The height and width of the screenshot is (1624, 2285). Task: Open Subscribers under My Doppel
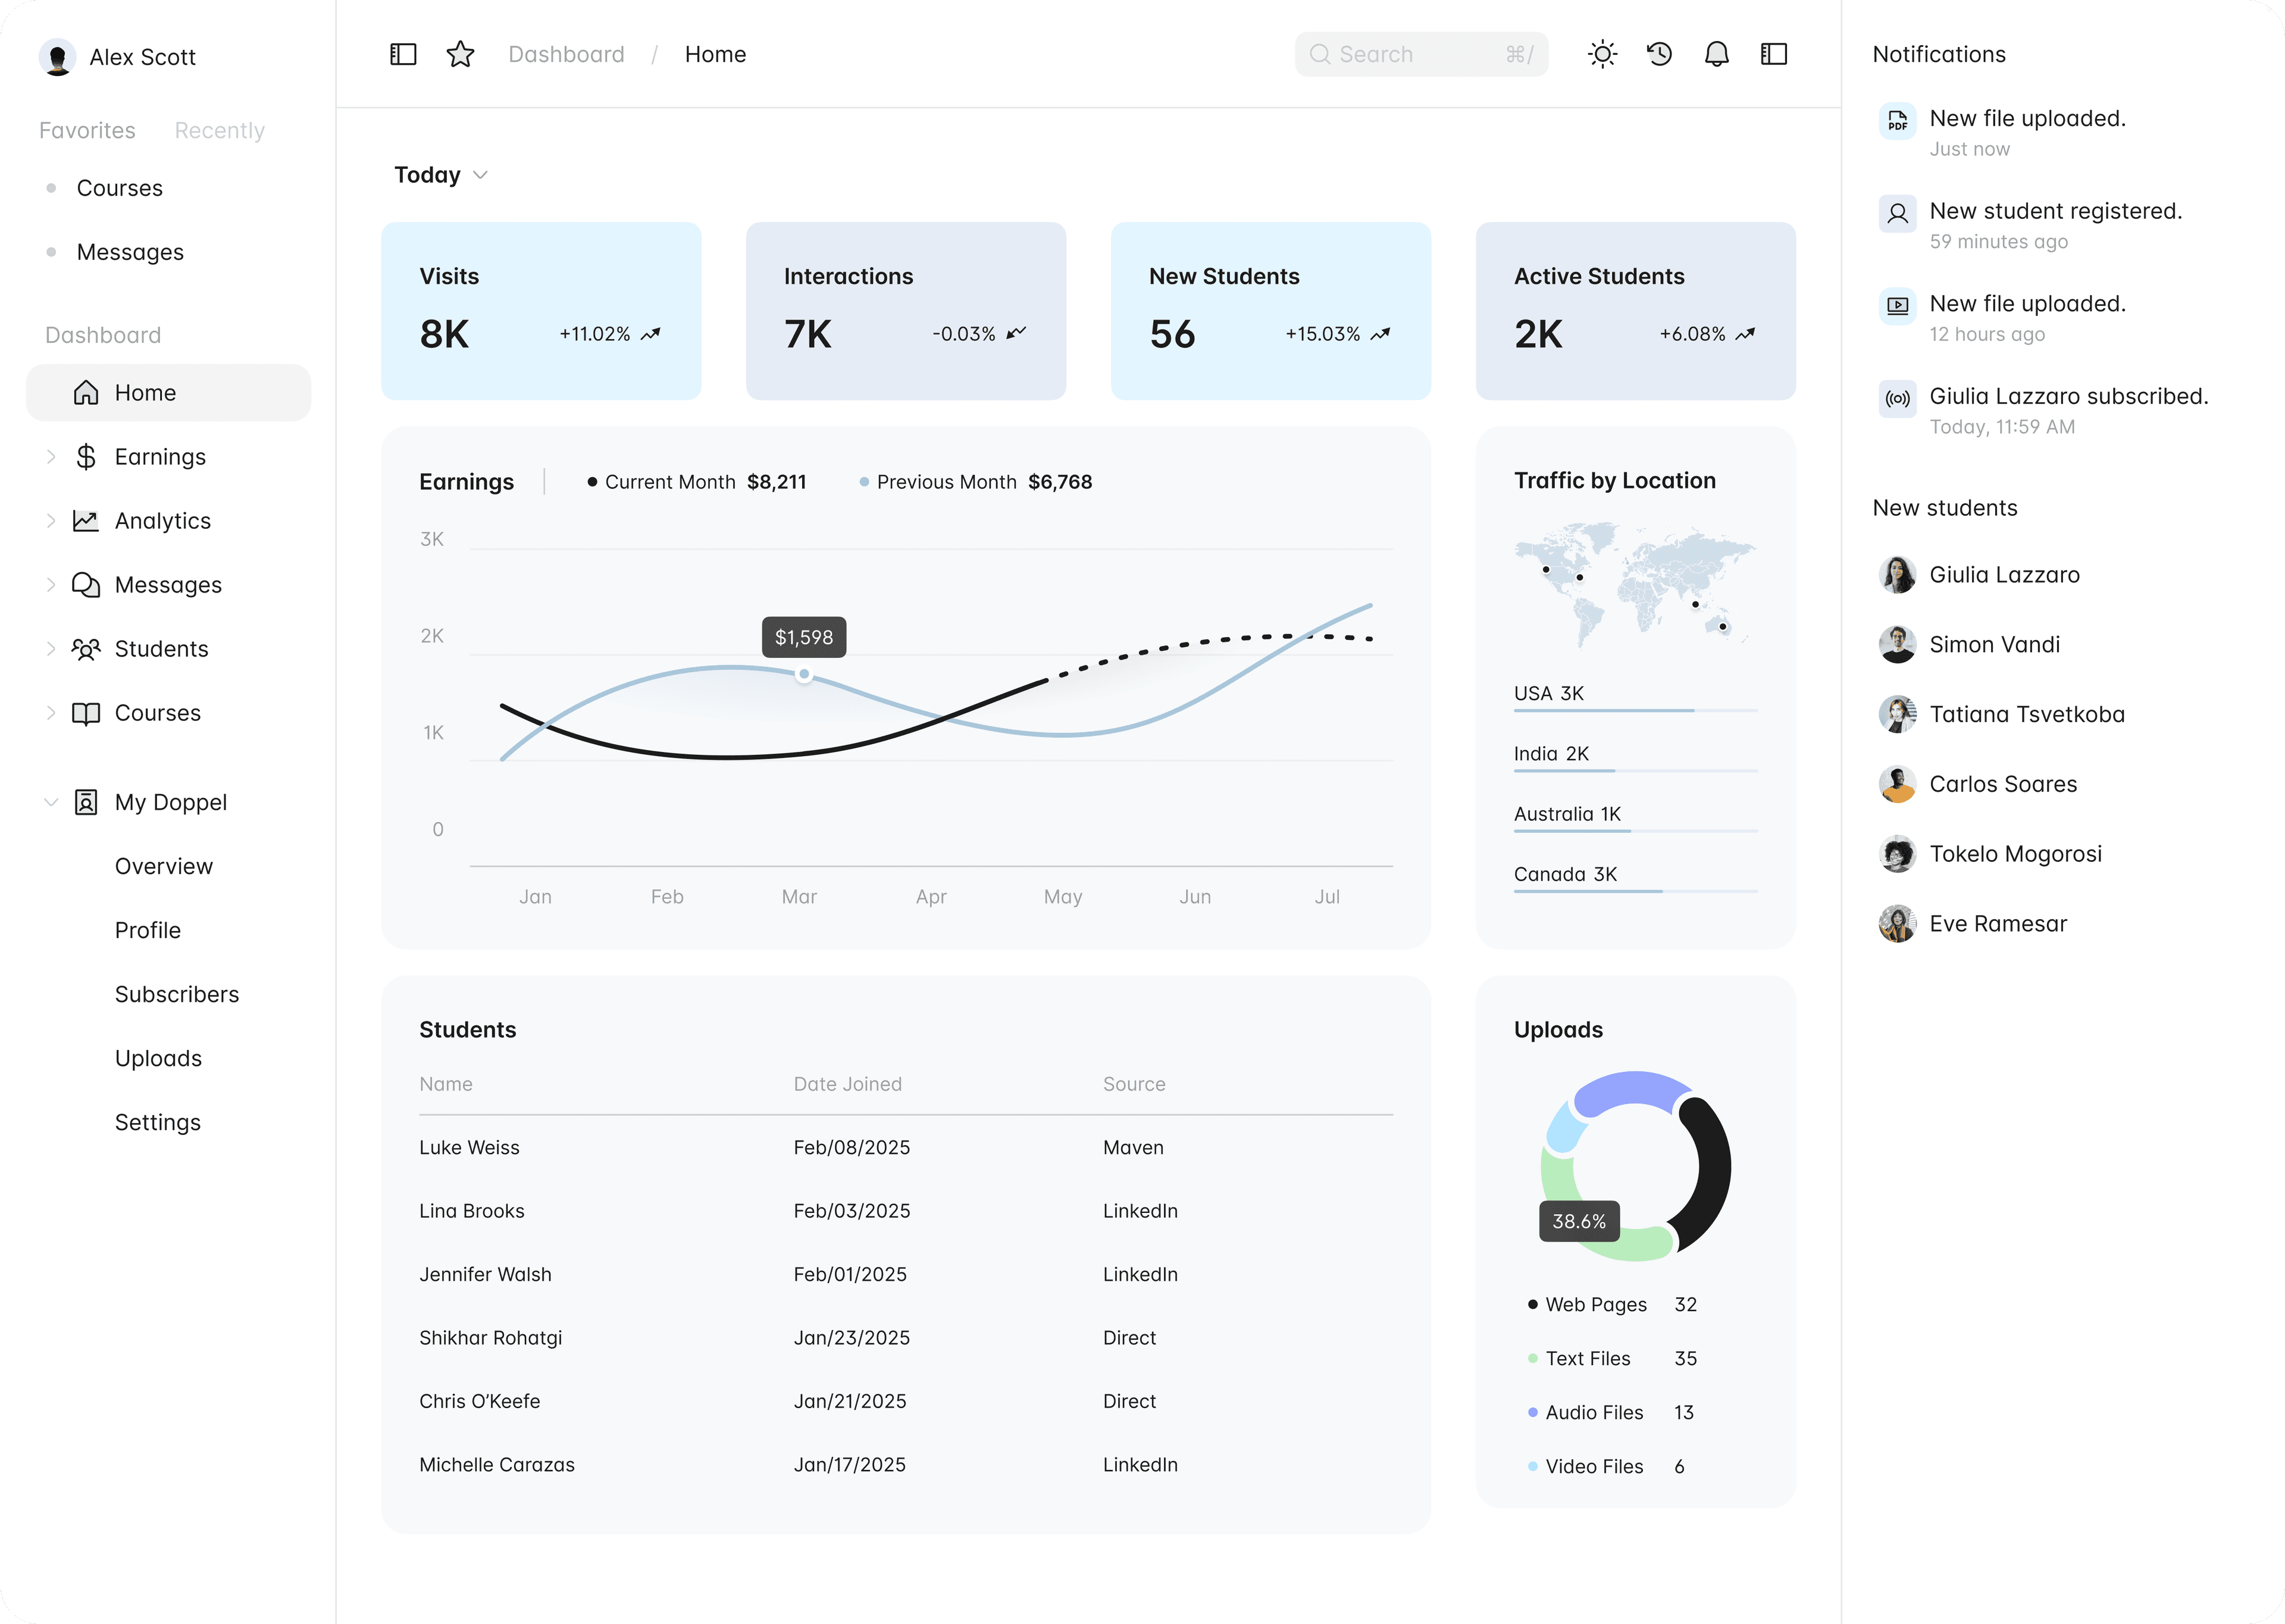(x=177, y=994)
